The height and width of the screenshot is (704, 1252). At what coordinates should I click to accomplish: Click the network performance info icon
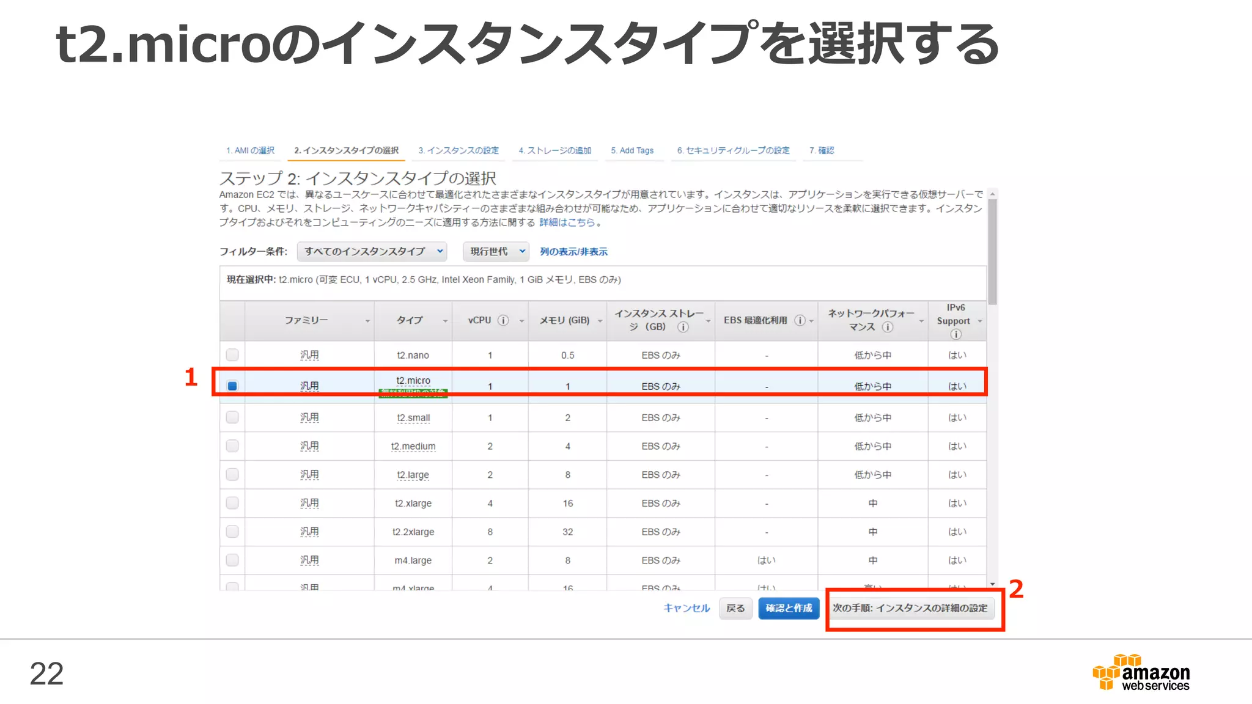click(888, 327)
